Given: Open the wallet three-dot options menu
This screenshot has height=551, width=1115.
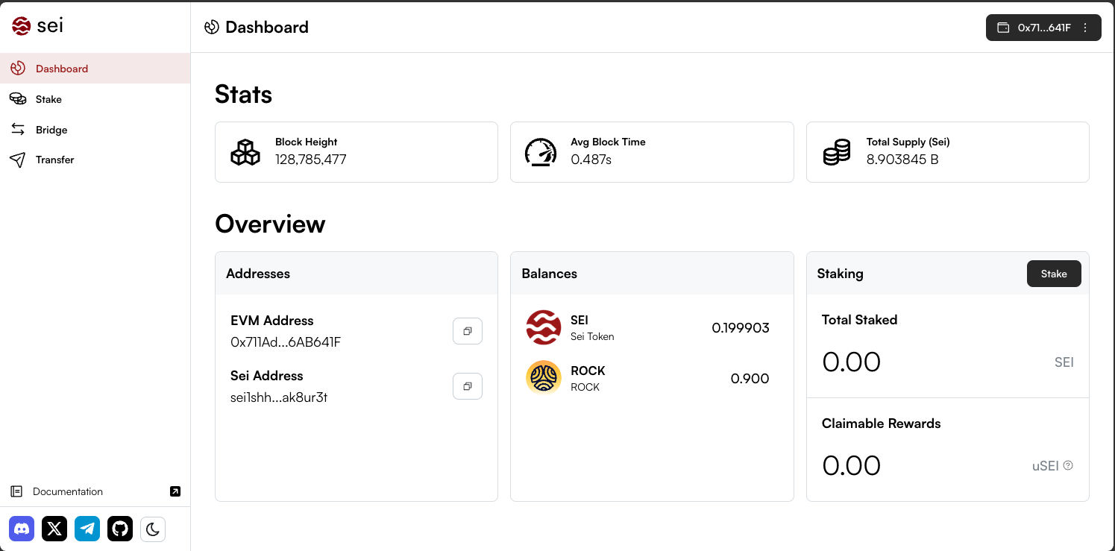Looking at the screenshot, I should click(1085, 28).
